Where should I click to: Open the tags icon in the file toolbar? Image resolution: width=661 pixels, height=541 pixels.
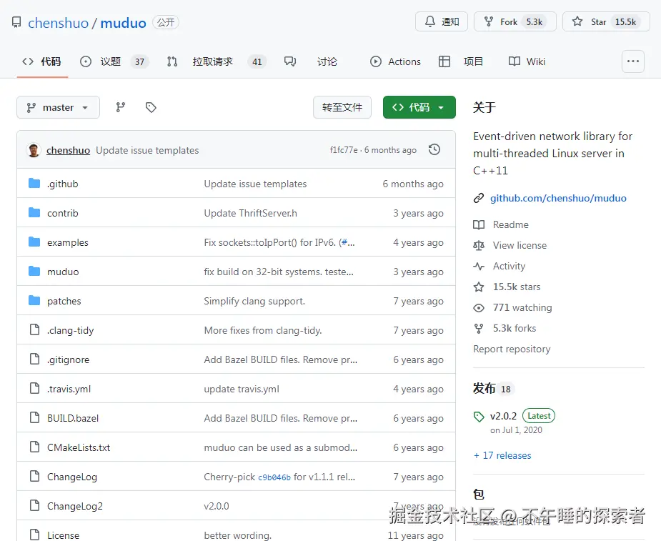click(150, 107)
